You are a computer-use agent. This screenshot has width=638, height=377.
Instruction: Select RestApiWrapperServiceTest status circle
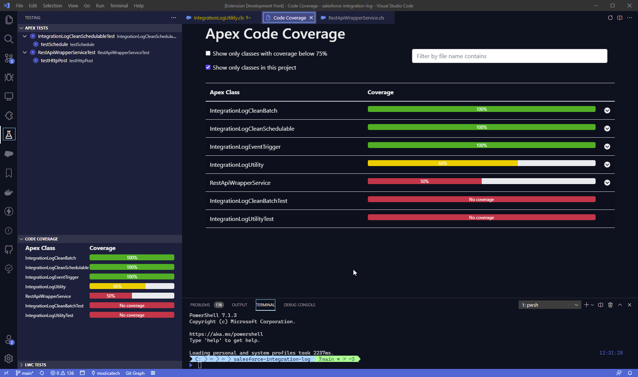coord(33,52)
